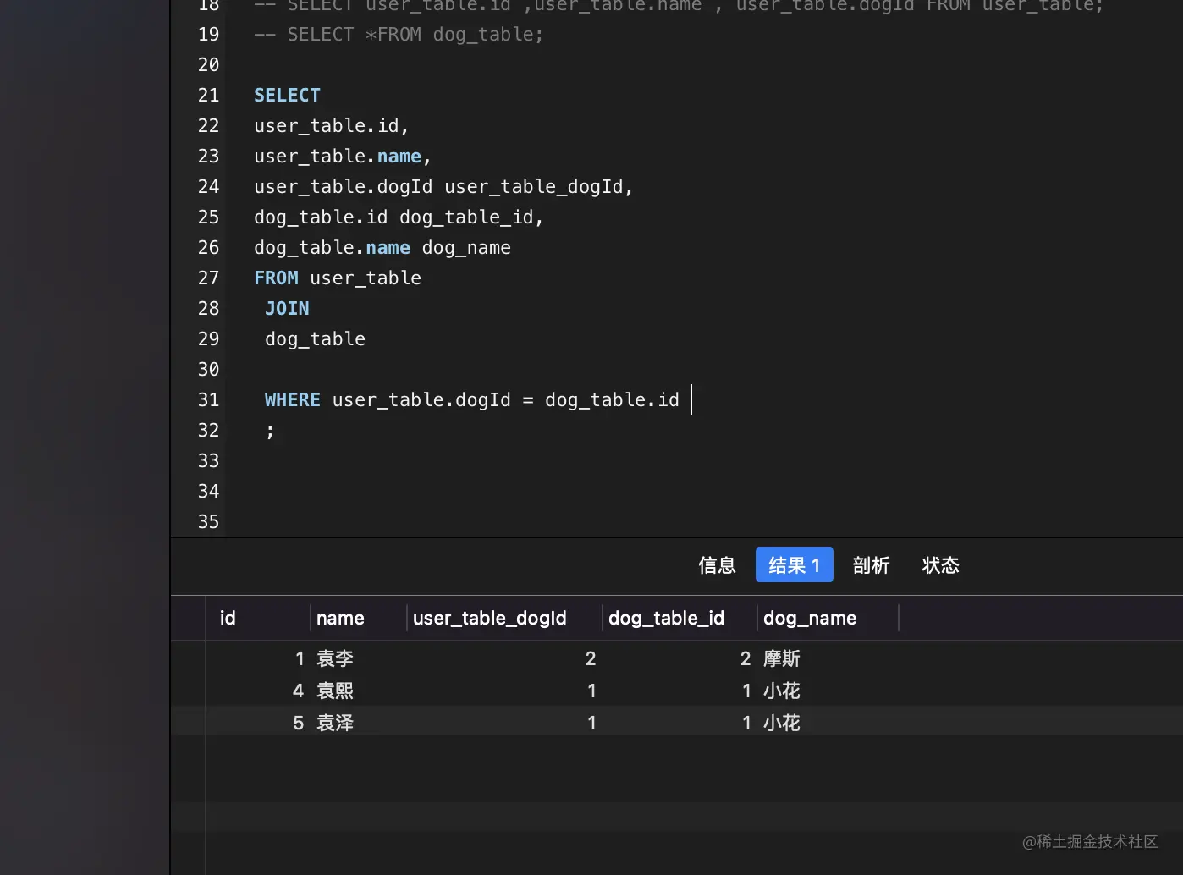Screen dimensions: 1183x875
Task: Switch to the 信息 tab
Action: tap(717, 565)
